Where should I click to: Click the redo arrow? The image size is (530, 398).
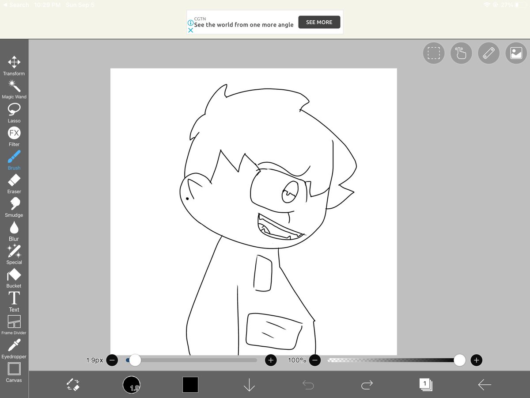[367, 385]
